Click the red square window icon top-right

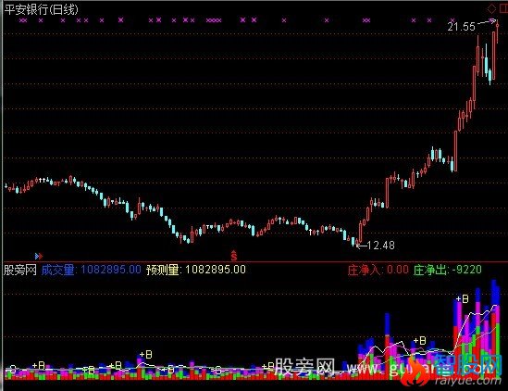pos(503,8)
